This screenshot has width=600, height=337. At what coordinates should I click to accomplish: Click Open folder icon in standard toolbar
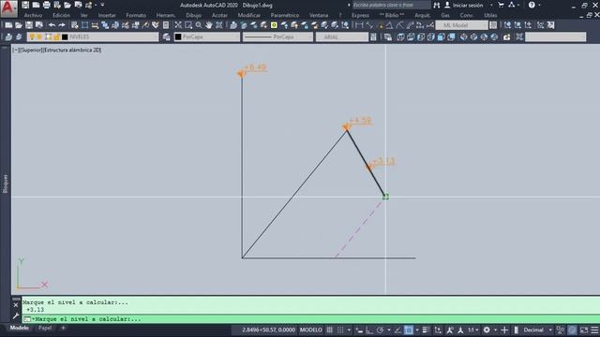tap(19, 25)
